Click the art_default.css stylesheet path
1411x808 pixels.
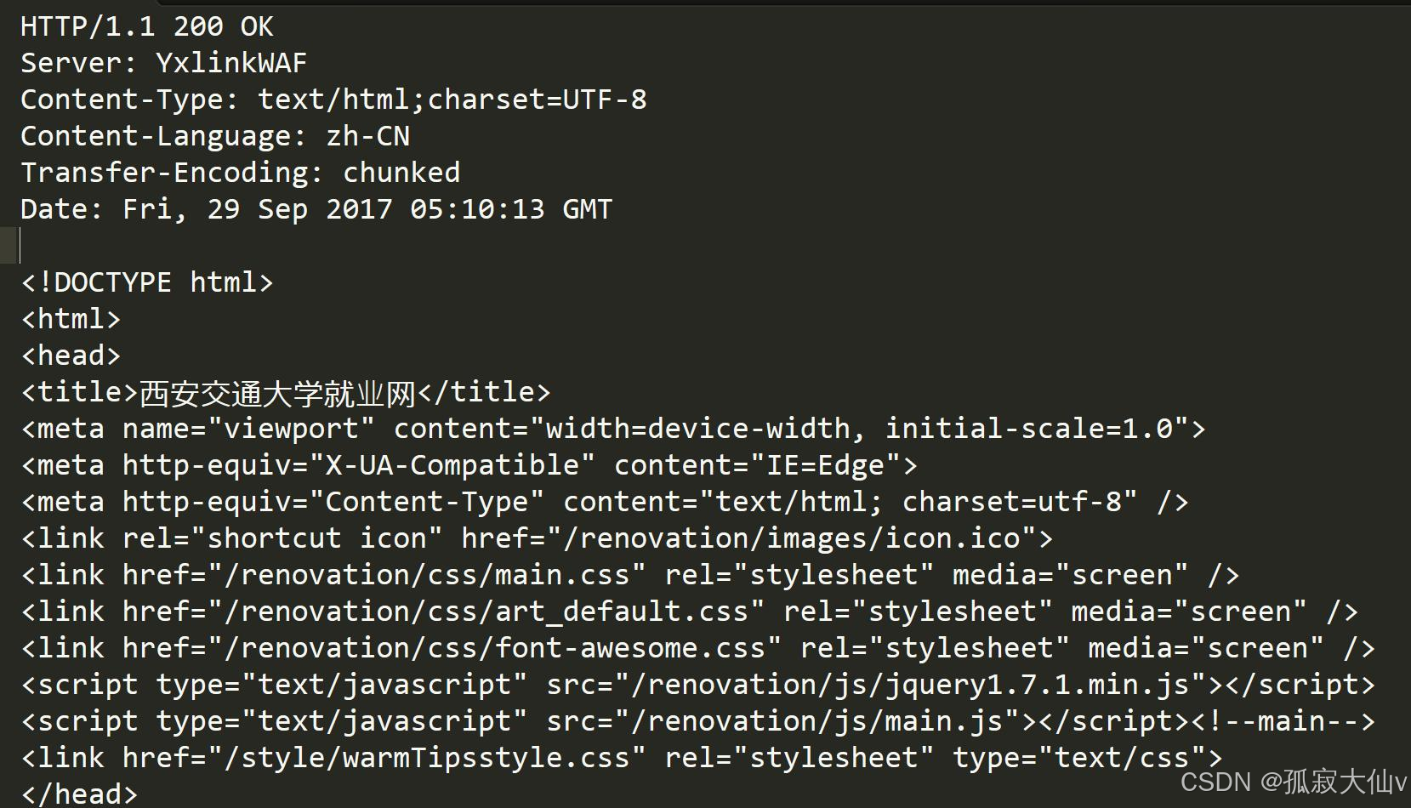tap(486, 612)
